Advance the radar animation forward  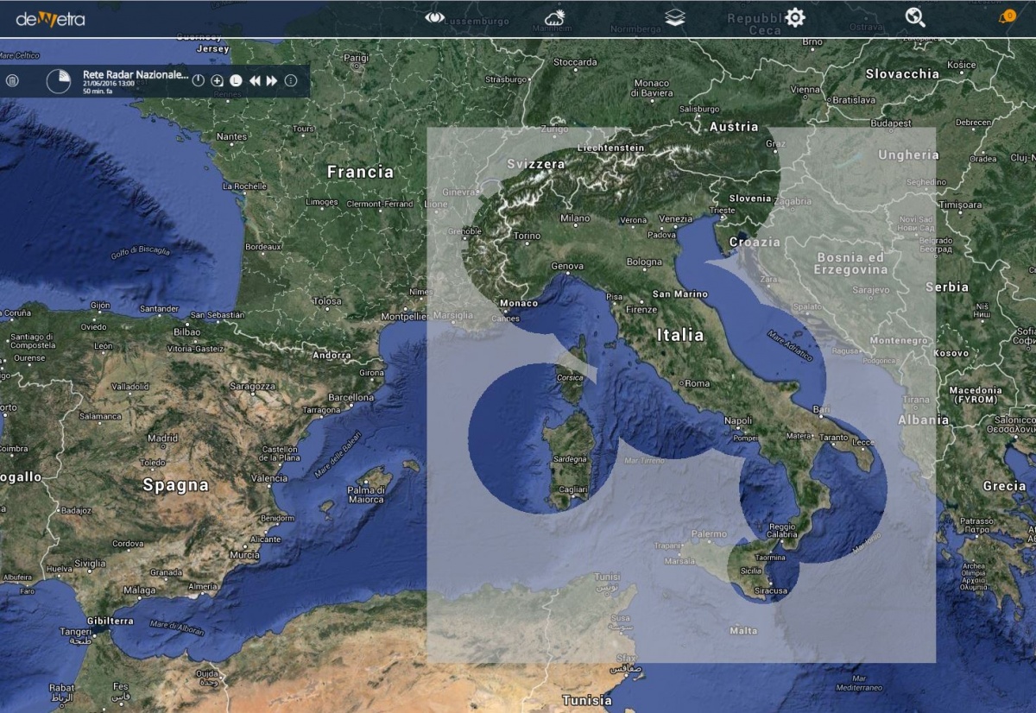(271, 79)
